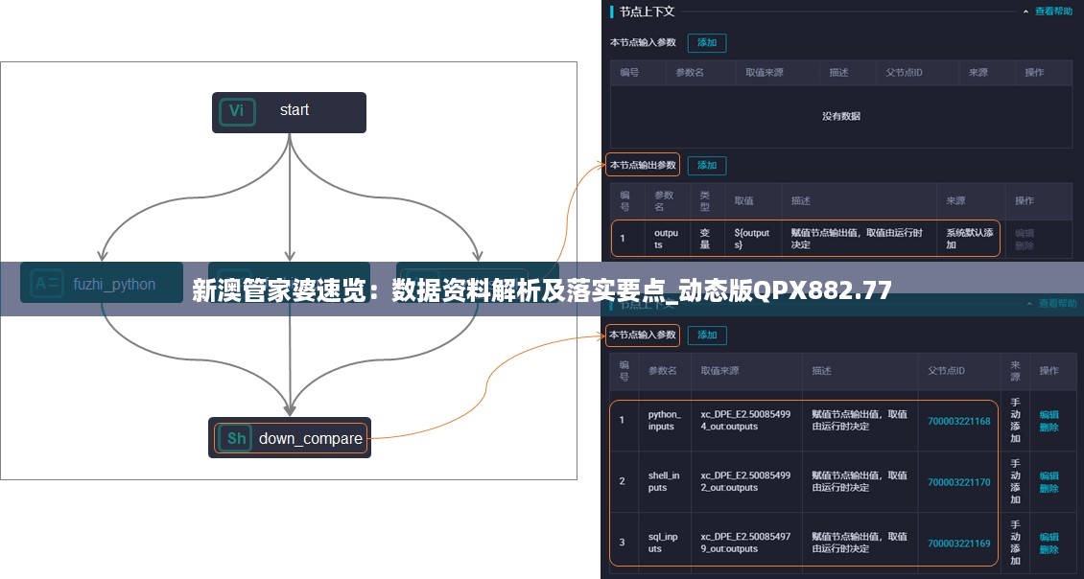Click greyed 编辑 in the outputs row
Image resolution: width=1084 pixels, height=579 pixels.
(1025, 233)
